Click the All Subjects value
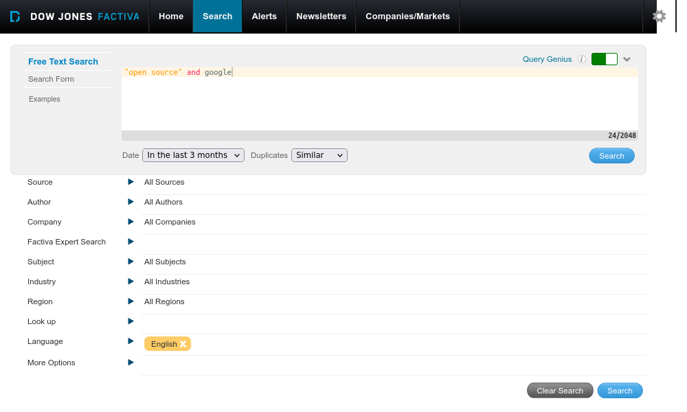 [165, 262]
